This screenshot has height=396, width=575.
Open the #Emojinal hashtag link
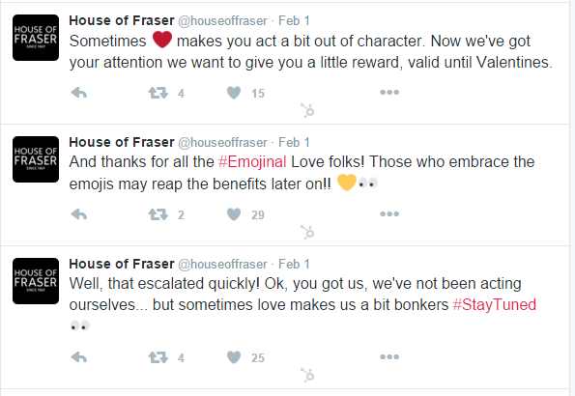pyautogui.click(x=252, y=162)
